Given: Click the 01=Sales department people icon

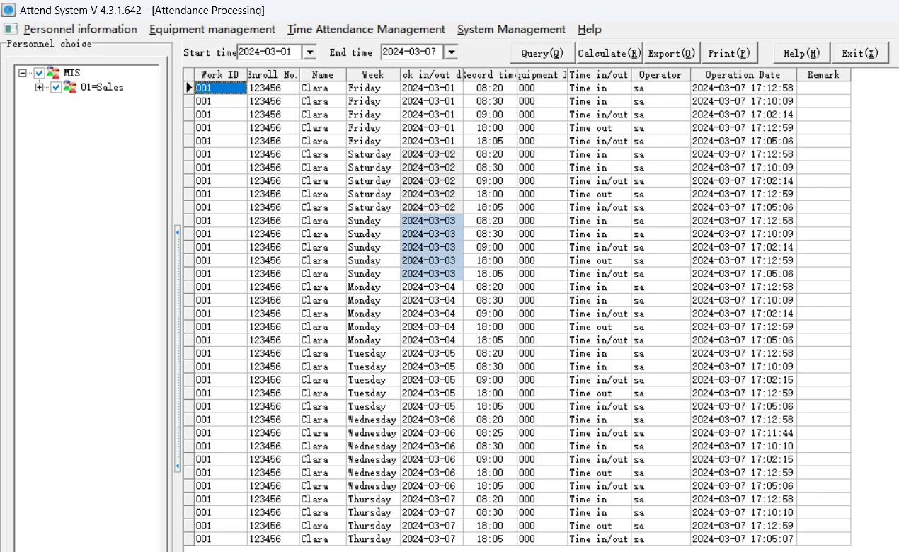Looking at the screenshot, I should (x=70, y=87).
